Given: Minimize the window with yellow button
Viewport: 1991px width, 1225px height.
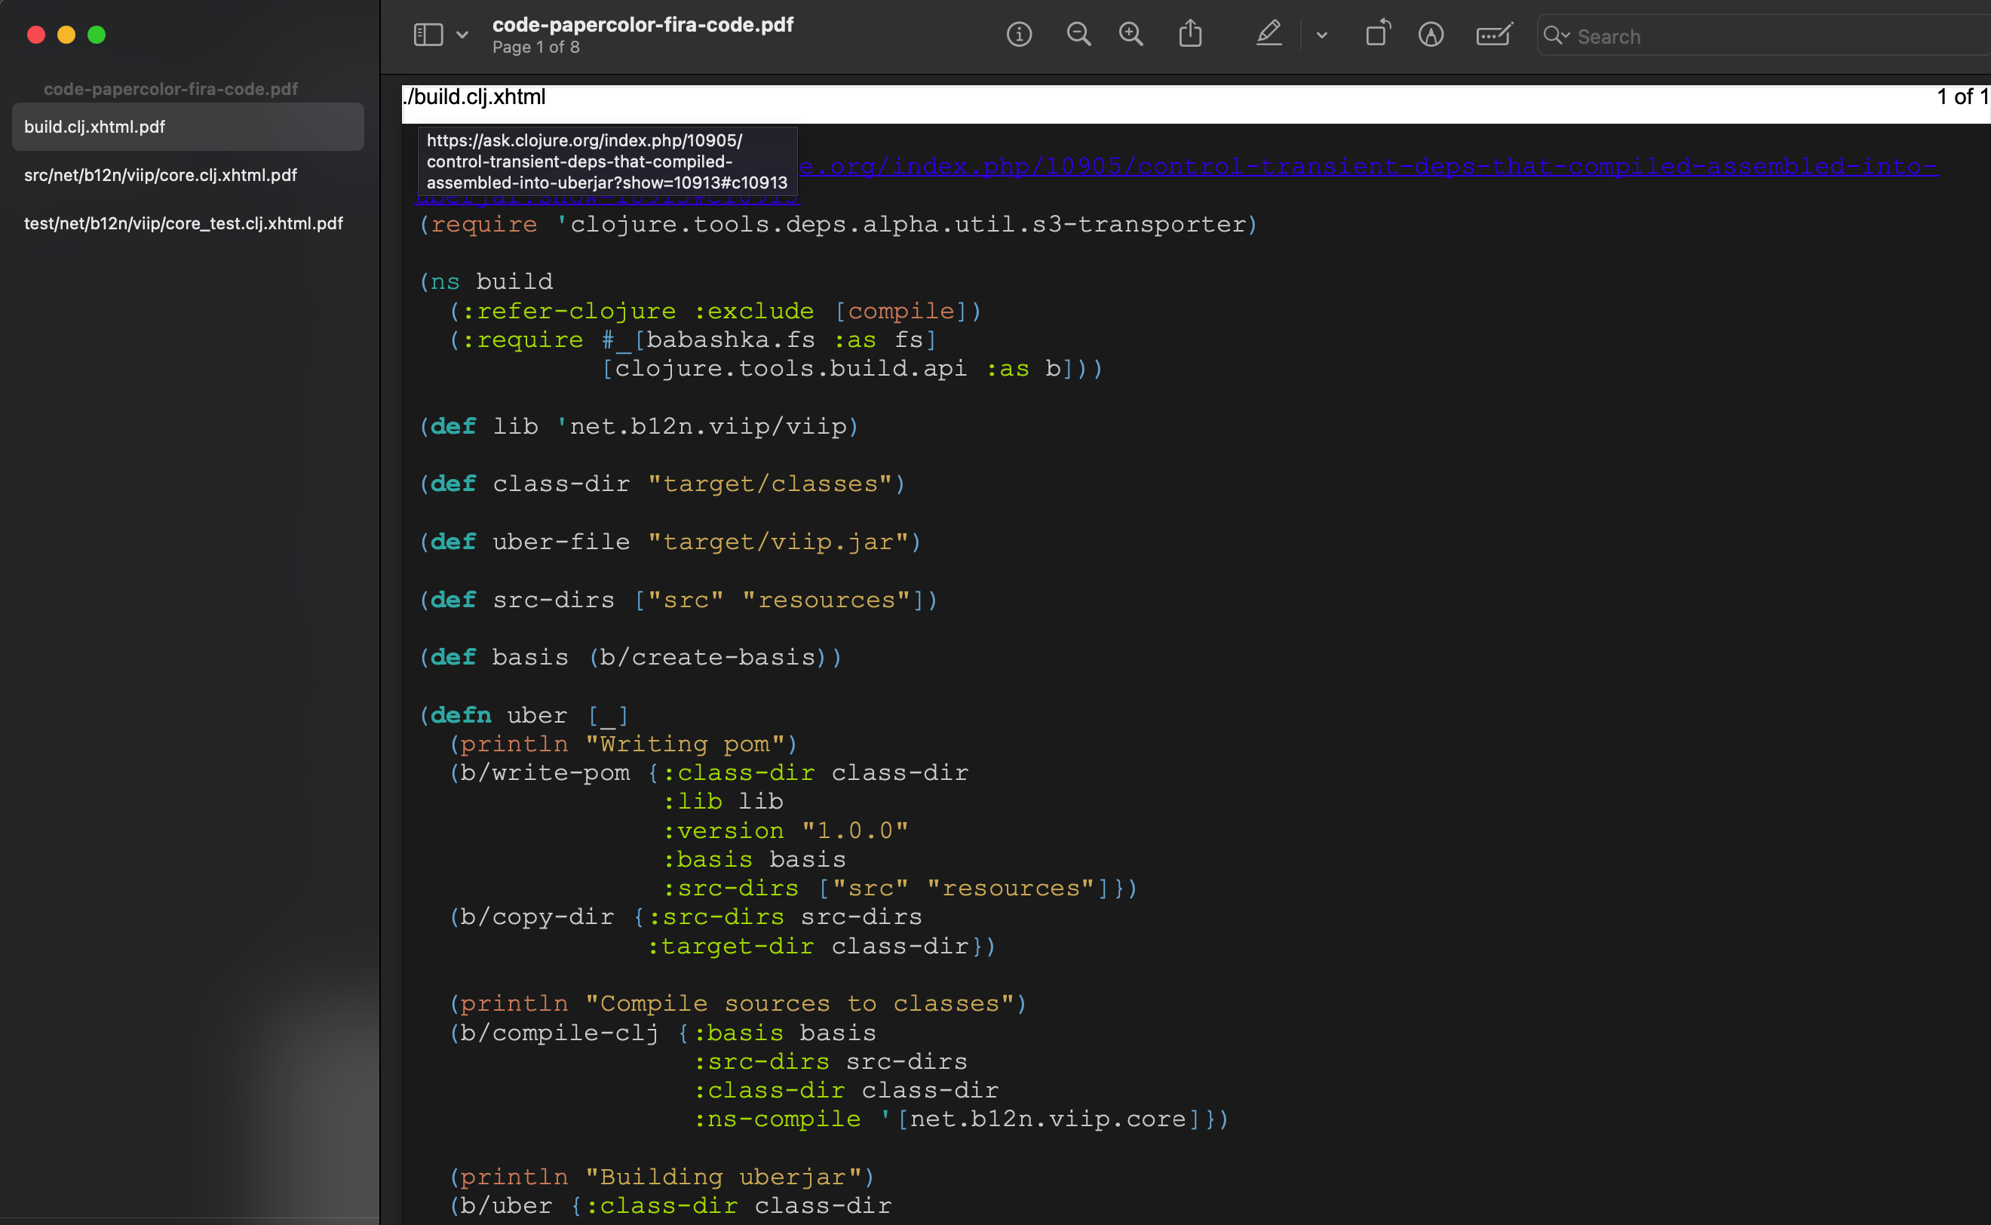Looking at the screenshot, I should (x=66, y=35).
